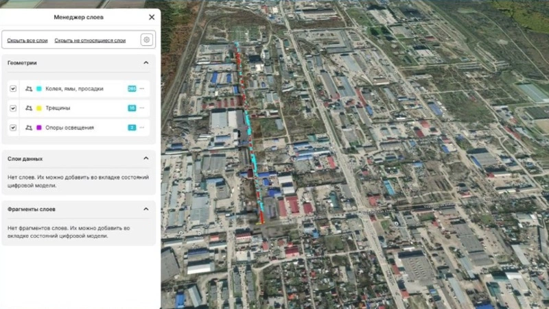Viewport: 549px width, 309px height.
Task: Open magenta color swatch of Опоры освещения
Action: point(39,127)
